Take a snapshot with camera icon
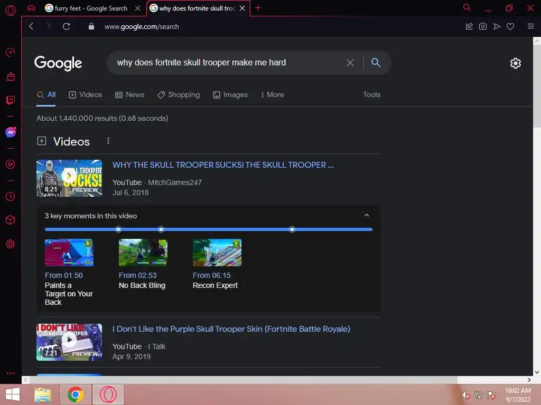 click(x=483, y=26)
